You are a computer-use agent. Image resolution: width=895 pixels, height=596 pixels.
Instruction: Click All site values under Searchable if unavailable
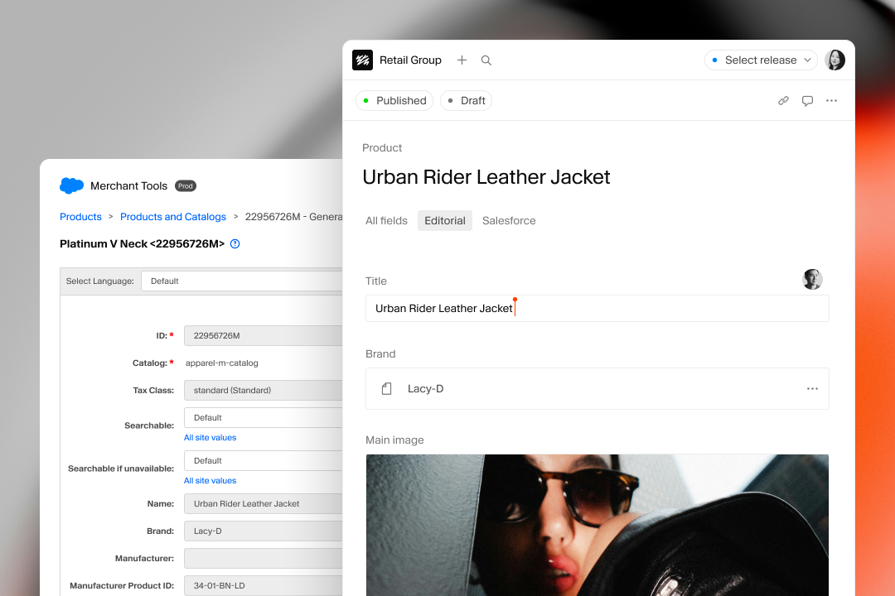(210, 481)
